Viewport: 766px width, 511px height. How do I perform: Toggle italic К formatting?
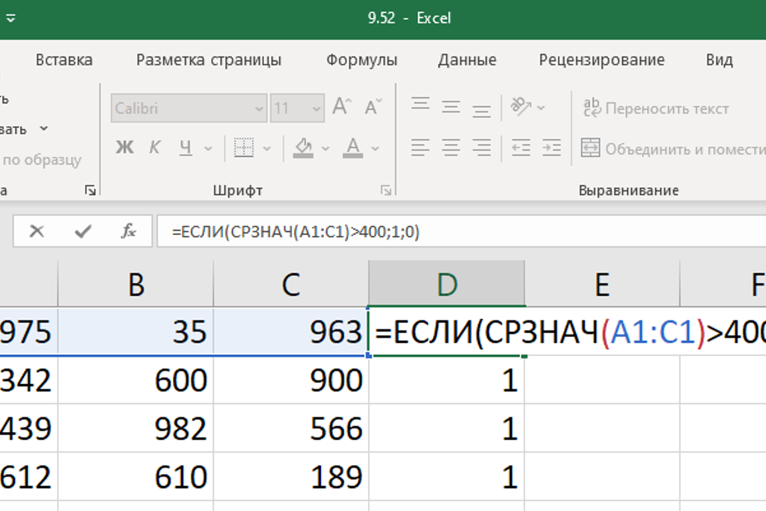[154, 147]
